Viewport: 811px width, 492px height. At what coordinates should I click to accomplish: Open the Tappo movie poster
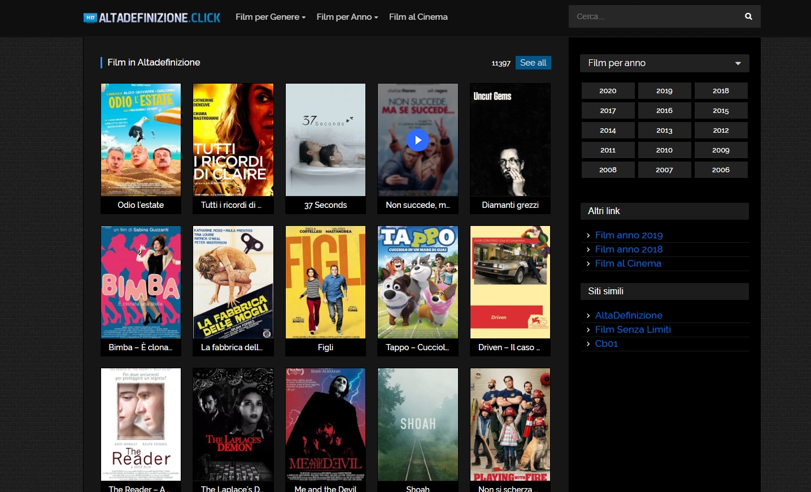click(x=418, y=282)
